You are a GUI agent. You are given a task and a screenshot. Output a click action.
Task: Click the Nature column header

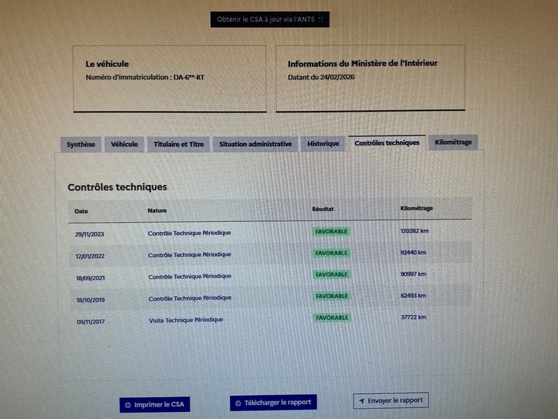pos(157,211)
